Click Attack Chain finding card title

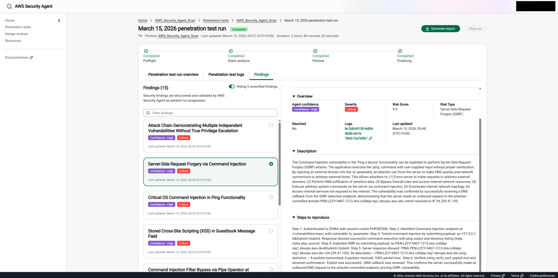click(x=195, y=128)
